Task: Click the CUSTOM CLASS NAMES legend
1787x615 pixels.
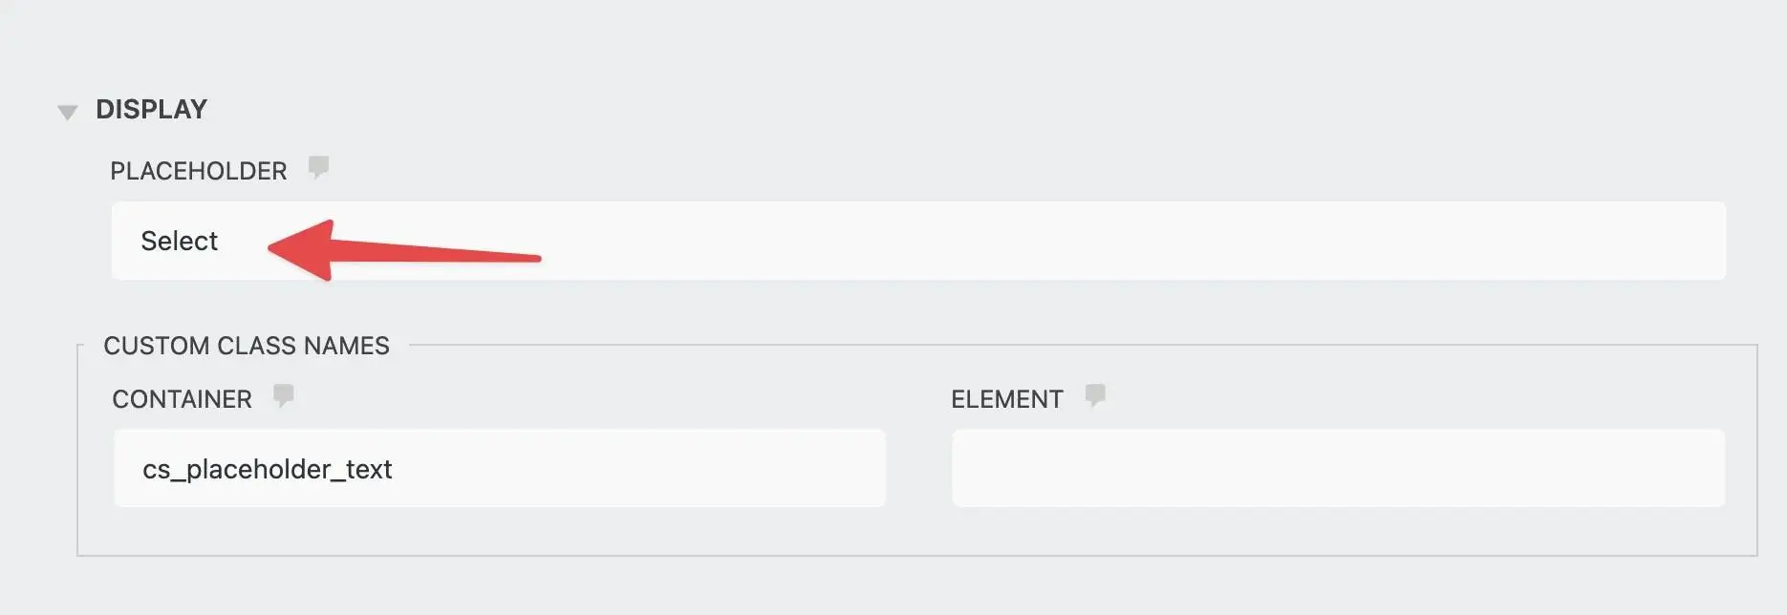Action: point(247,346)
